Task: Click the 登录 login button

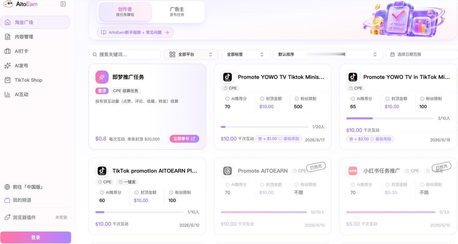Action: [36, 238]
